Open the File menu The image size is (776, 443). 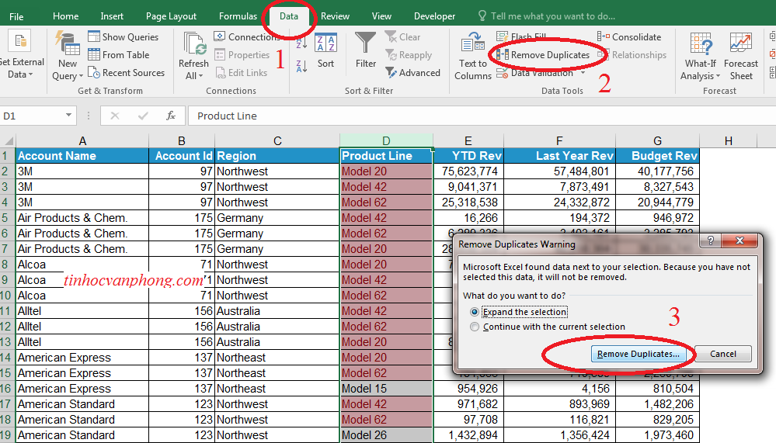(16, 16)
